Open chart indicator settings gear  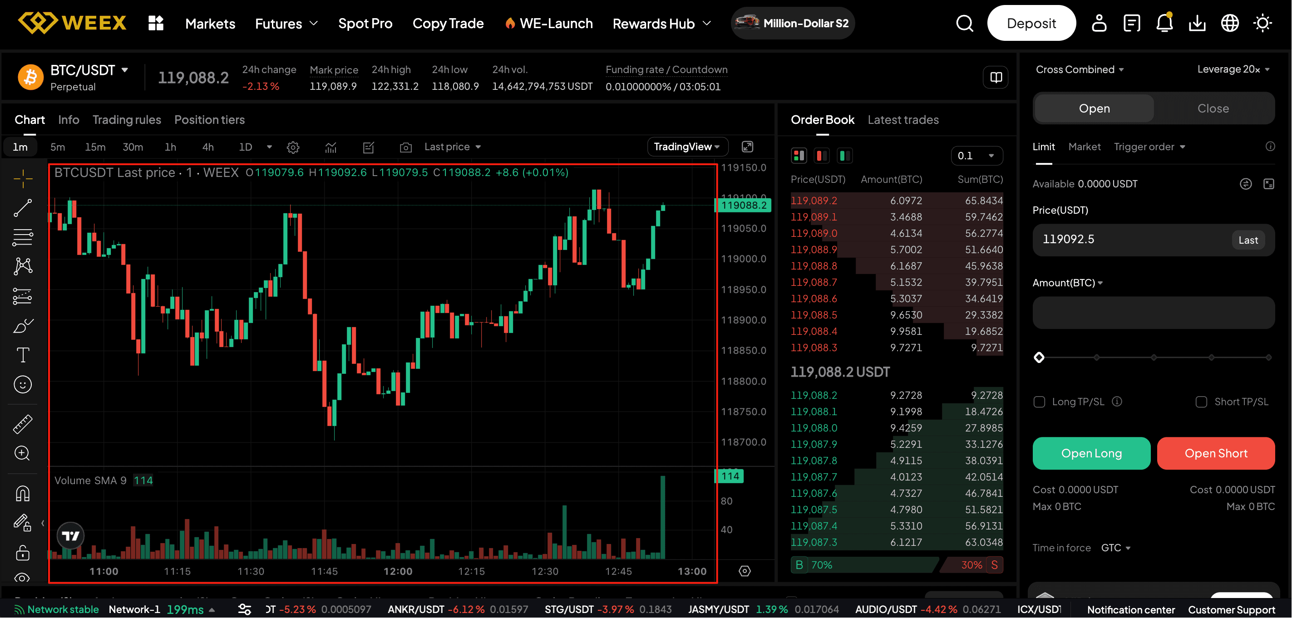tap(293, 147)
